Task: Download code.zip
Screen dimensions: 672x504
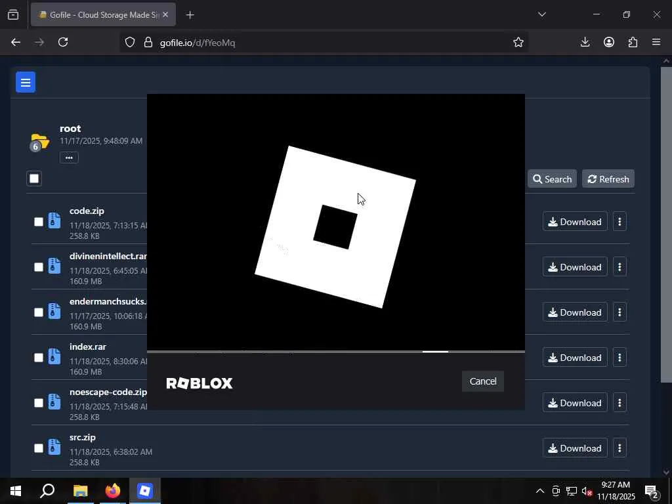Action: pos(575,222)
